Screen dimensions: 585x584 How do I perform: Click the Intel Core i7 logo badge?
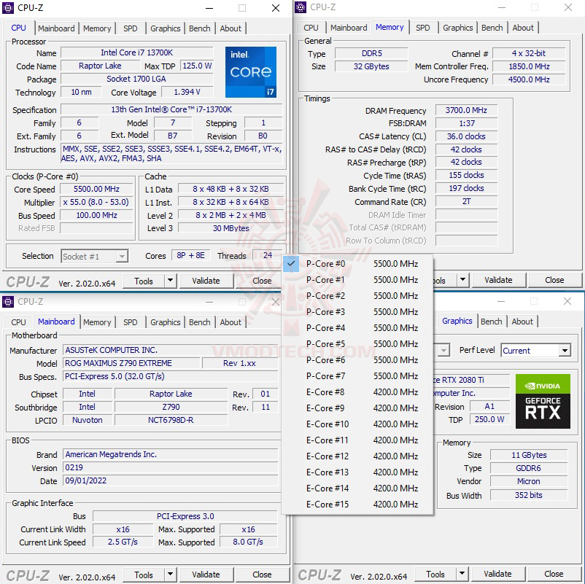250,71
